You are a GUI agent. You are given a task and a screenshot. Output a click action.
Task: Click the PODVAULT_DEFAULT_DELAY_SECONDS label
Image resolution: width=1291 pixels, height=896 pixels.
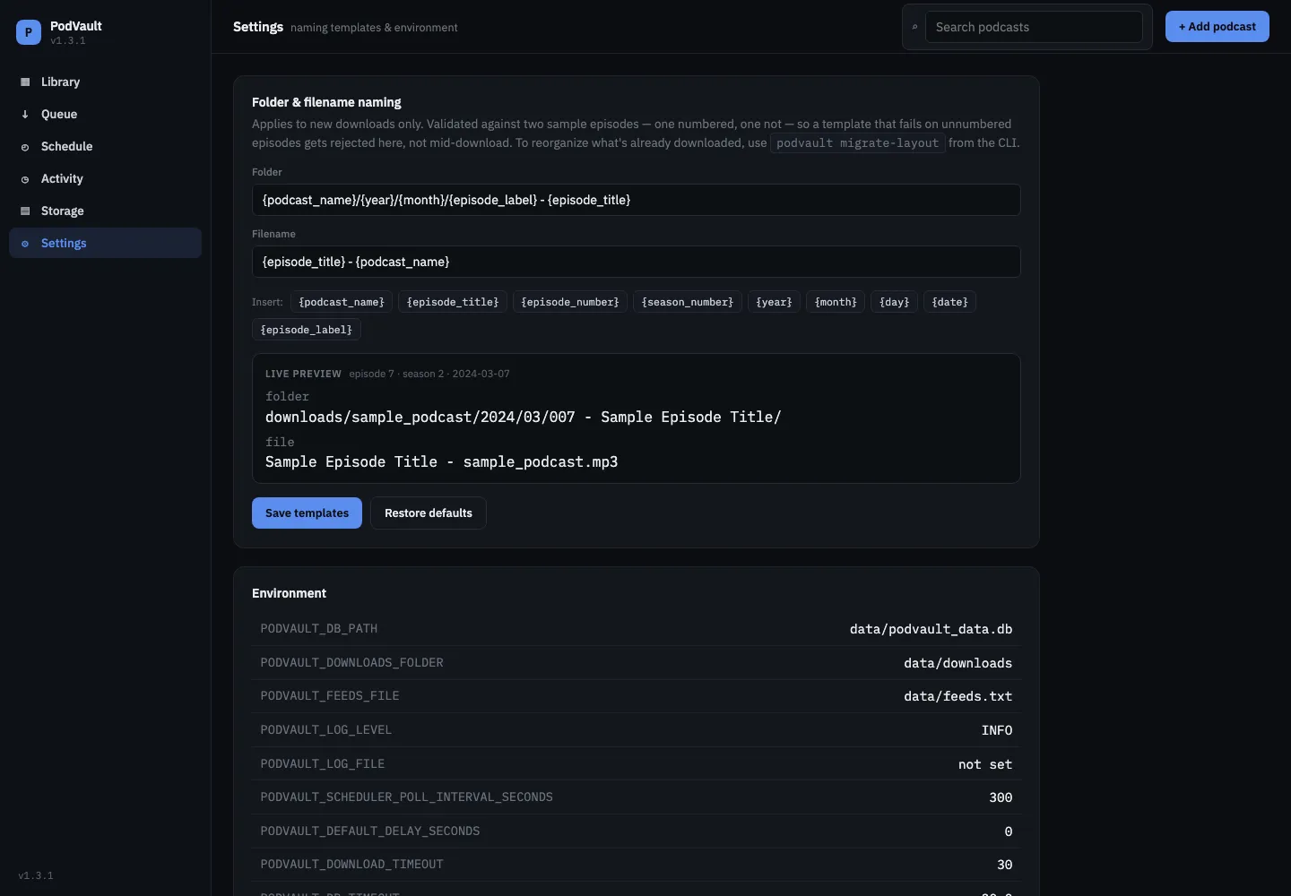[x=370, y=831]
